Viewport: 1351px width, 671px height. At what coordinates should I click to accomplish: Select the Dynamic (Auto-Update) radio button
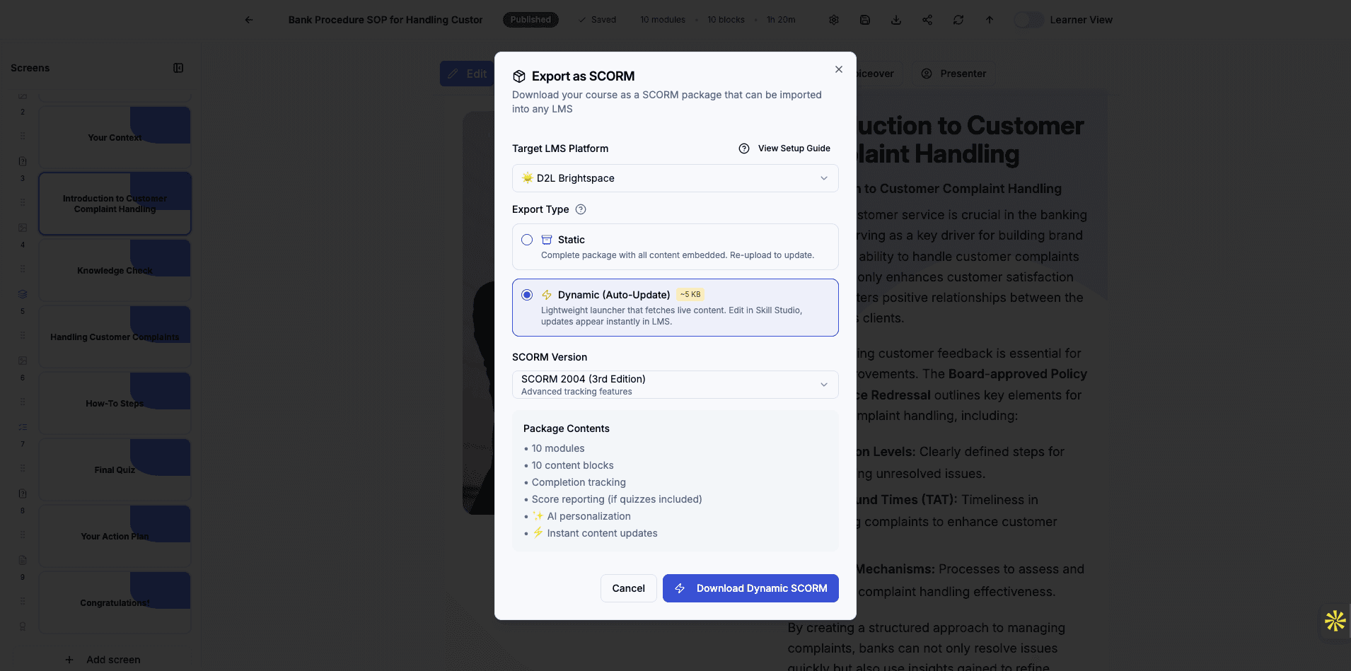pyautogui.click(x=527, y=295)
